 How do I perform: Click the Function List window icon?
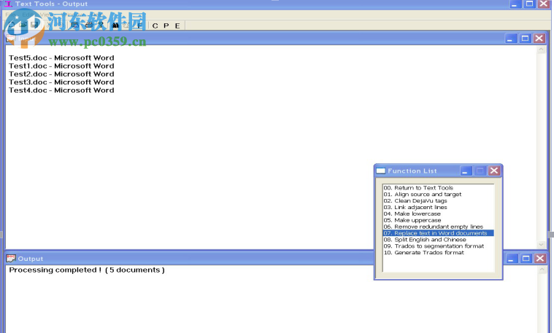click(x=381, y=171)
